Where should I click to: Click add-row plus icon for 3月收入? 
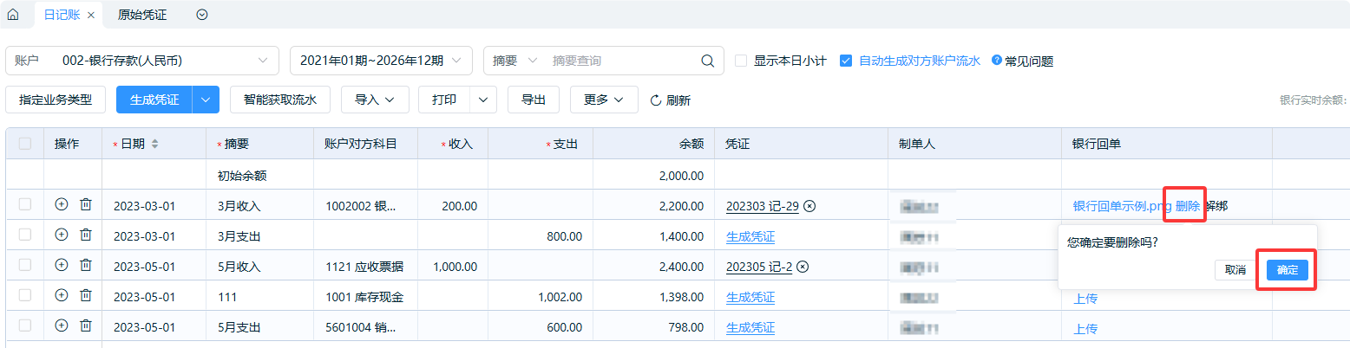[61, 205]
